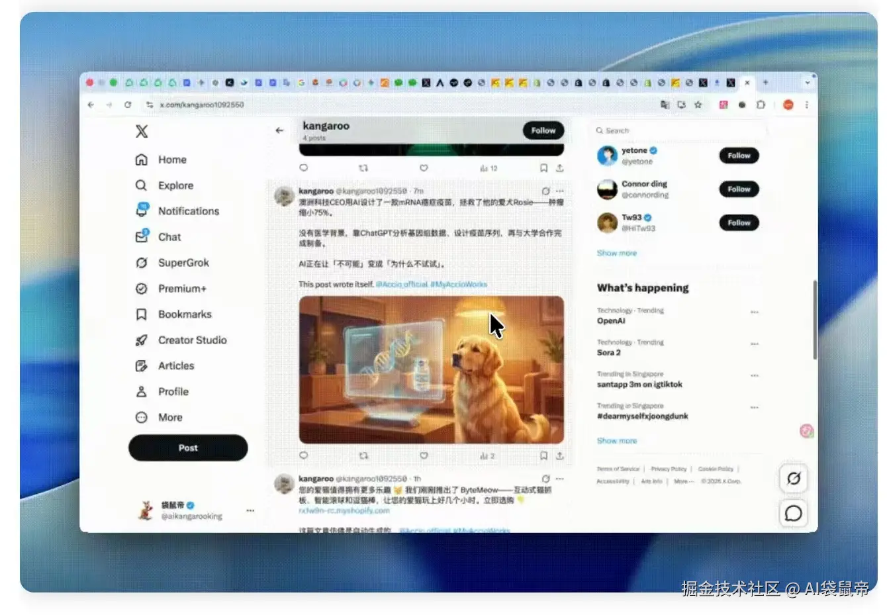887x615 pixels.
Task: Open the myshopify.com link in ByteMeow post
Action: pos(344,510)
